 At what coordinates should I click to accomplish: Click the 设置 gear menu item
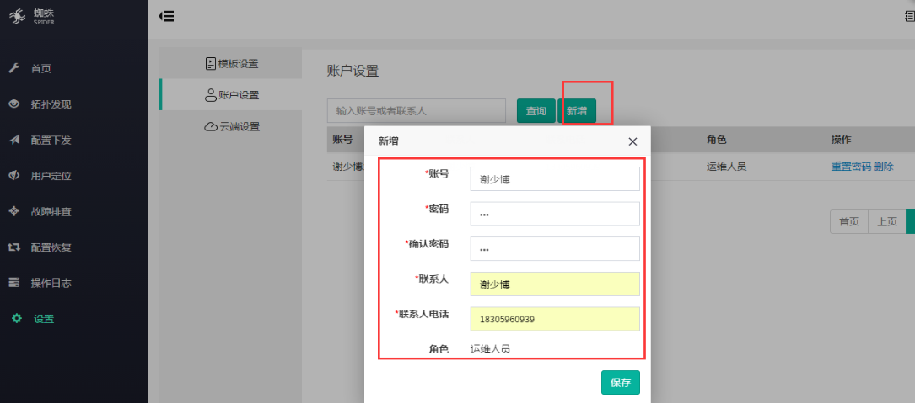click(42, 319)
